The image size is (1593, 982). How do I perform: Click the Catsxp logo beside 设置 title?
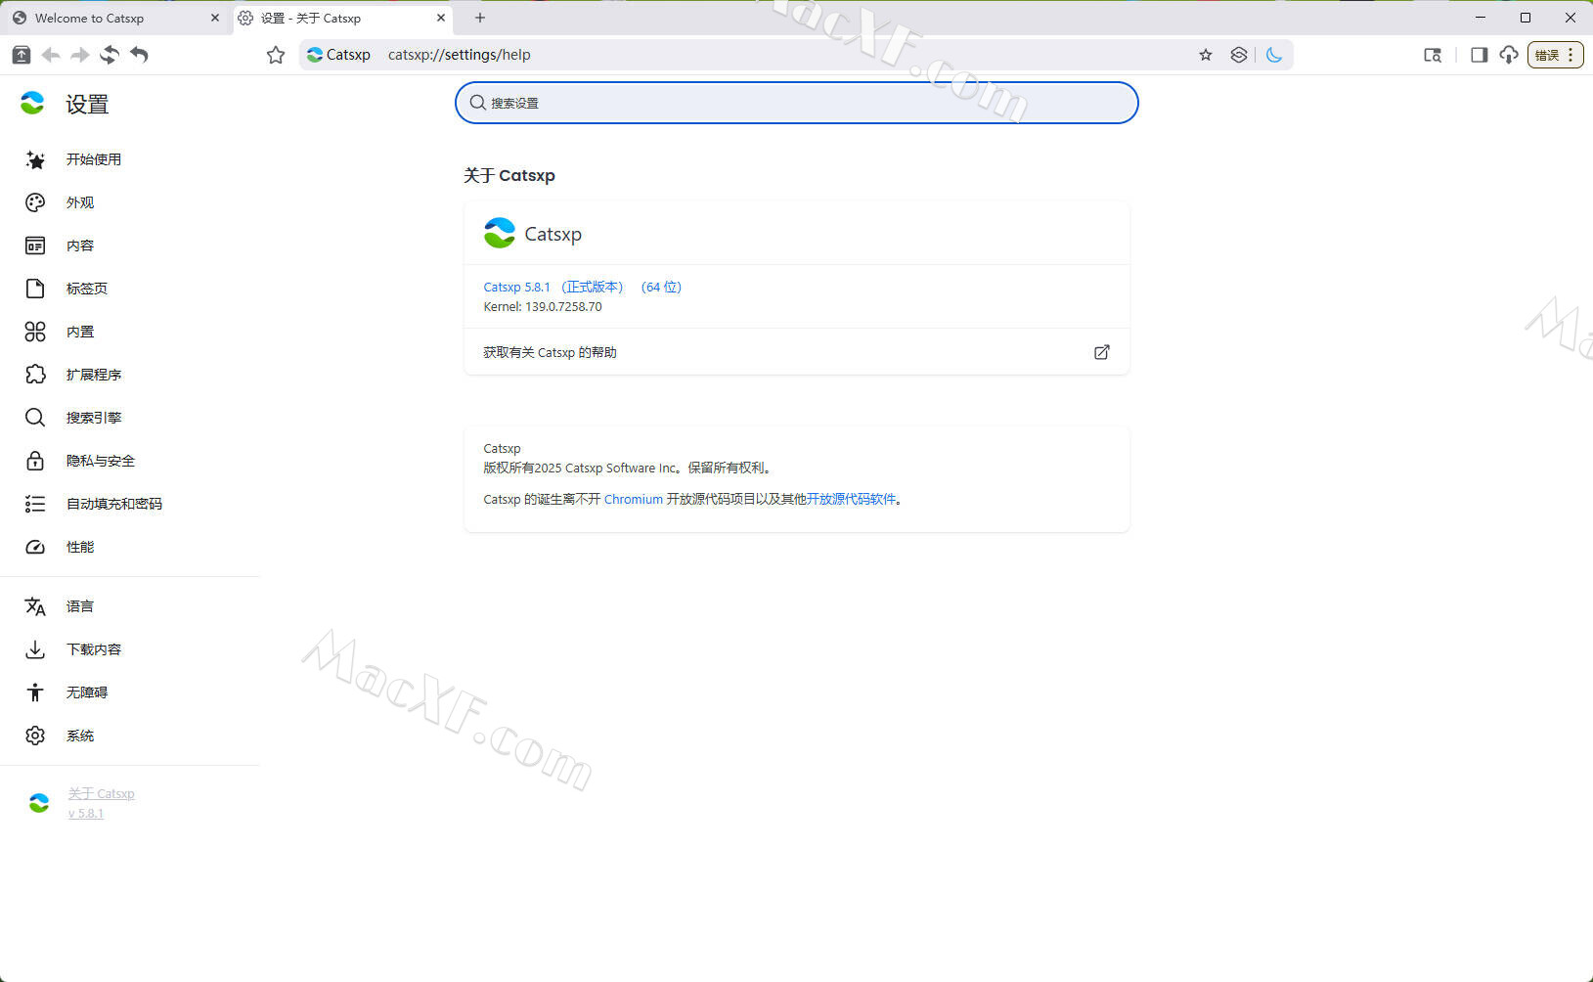32,103
